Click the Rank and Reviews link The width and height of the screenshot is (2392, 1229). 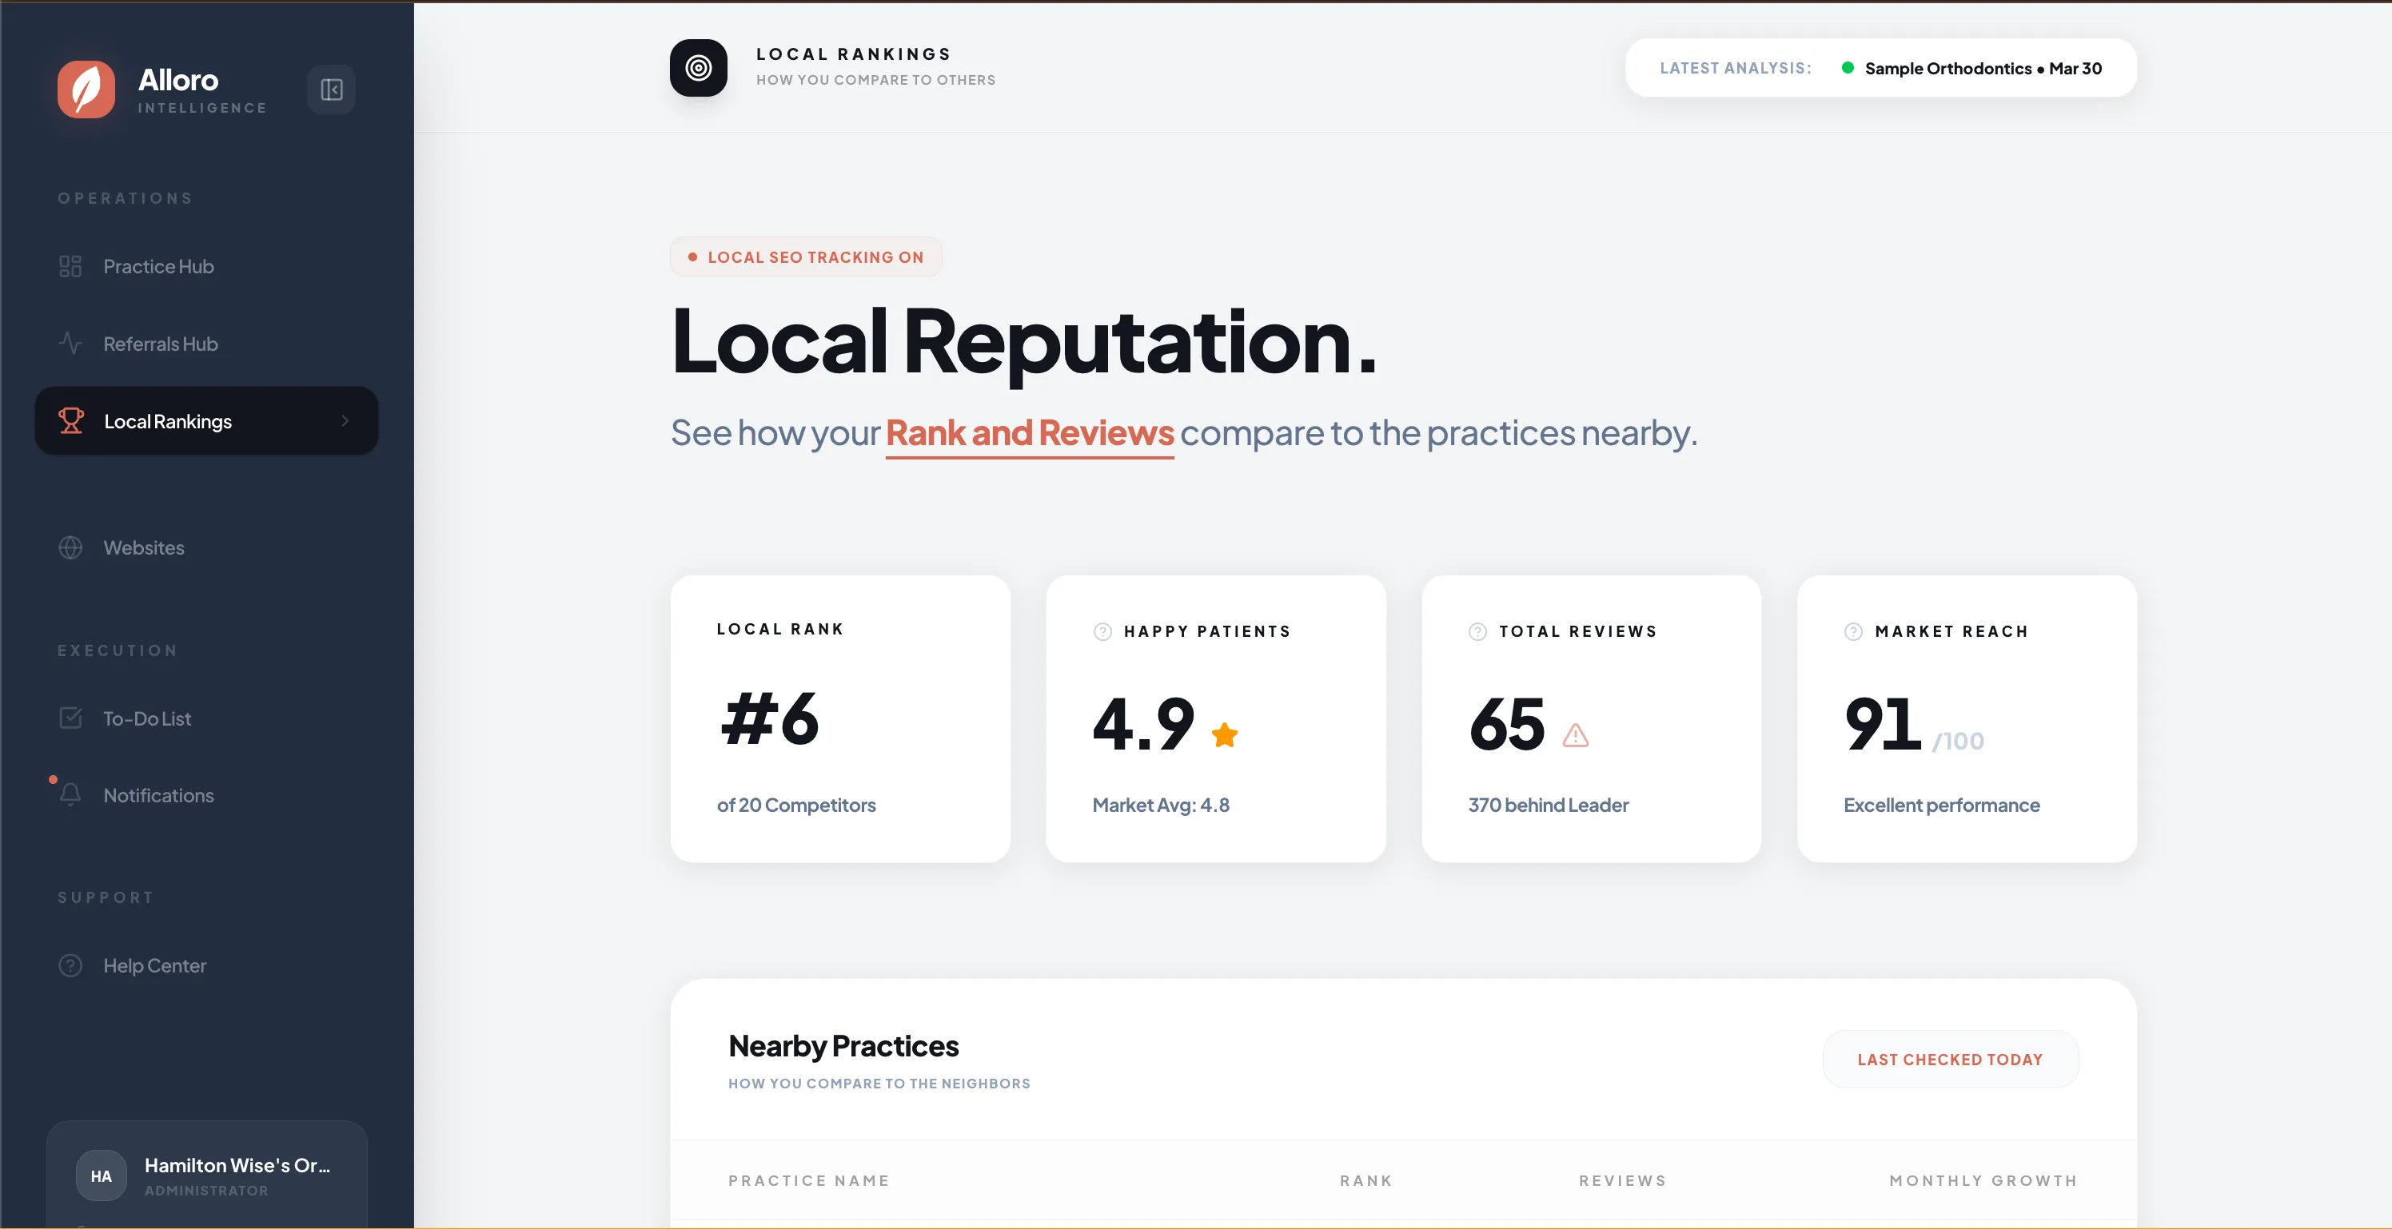[1029, 432]
